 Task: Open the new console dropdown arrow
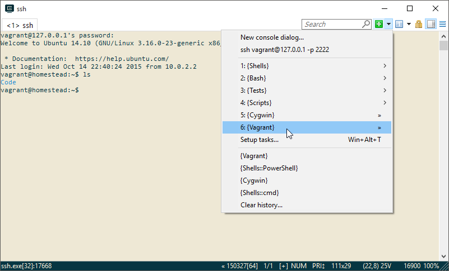click(x=388, y=24)
